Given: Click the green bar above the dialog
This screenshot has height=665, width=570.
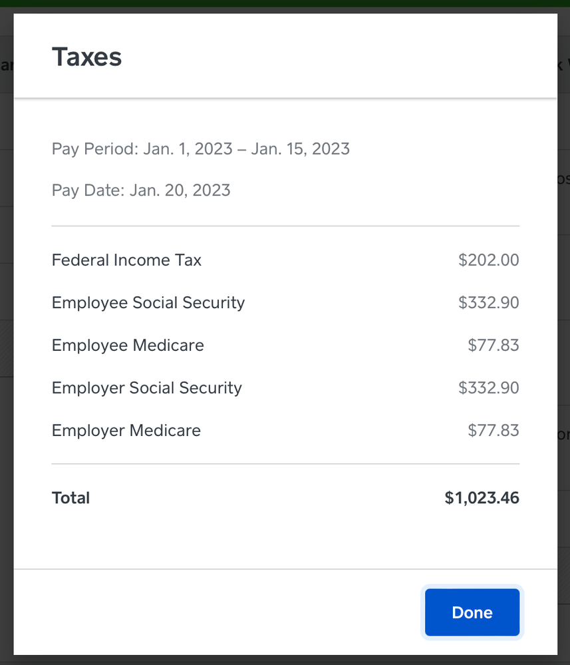Looking at the screenshot, I should point(285,3).
